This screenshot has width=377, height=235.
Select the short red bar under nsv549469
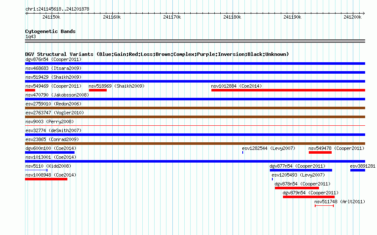click(x=30, y=90)
